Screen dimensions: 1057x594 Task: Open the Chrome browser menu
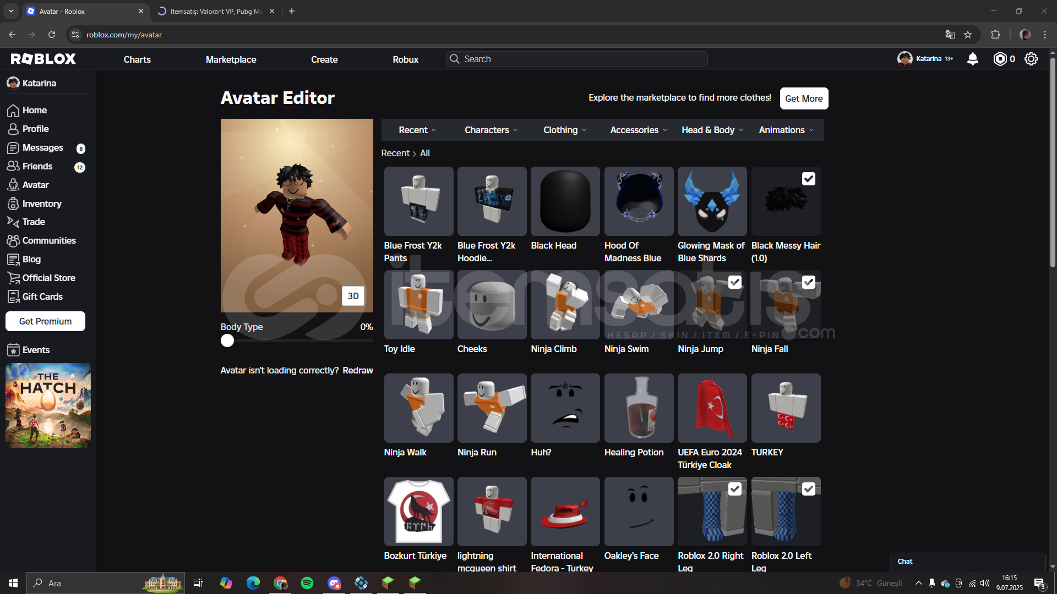pos(1045,35)
